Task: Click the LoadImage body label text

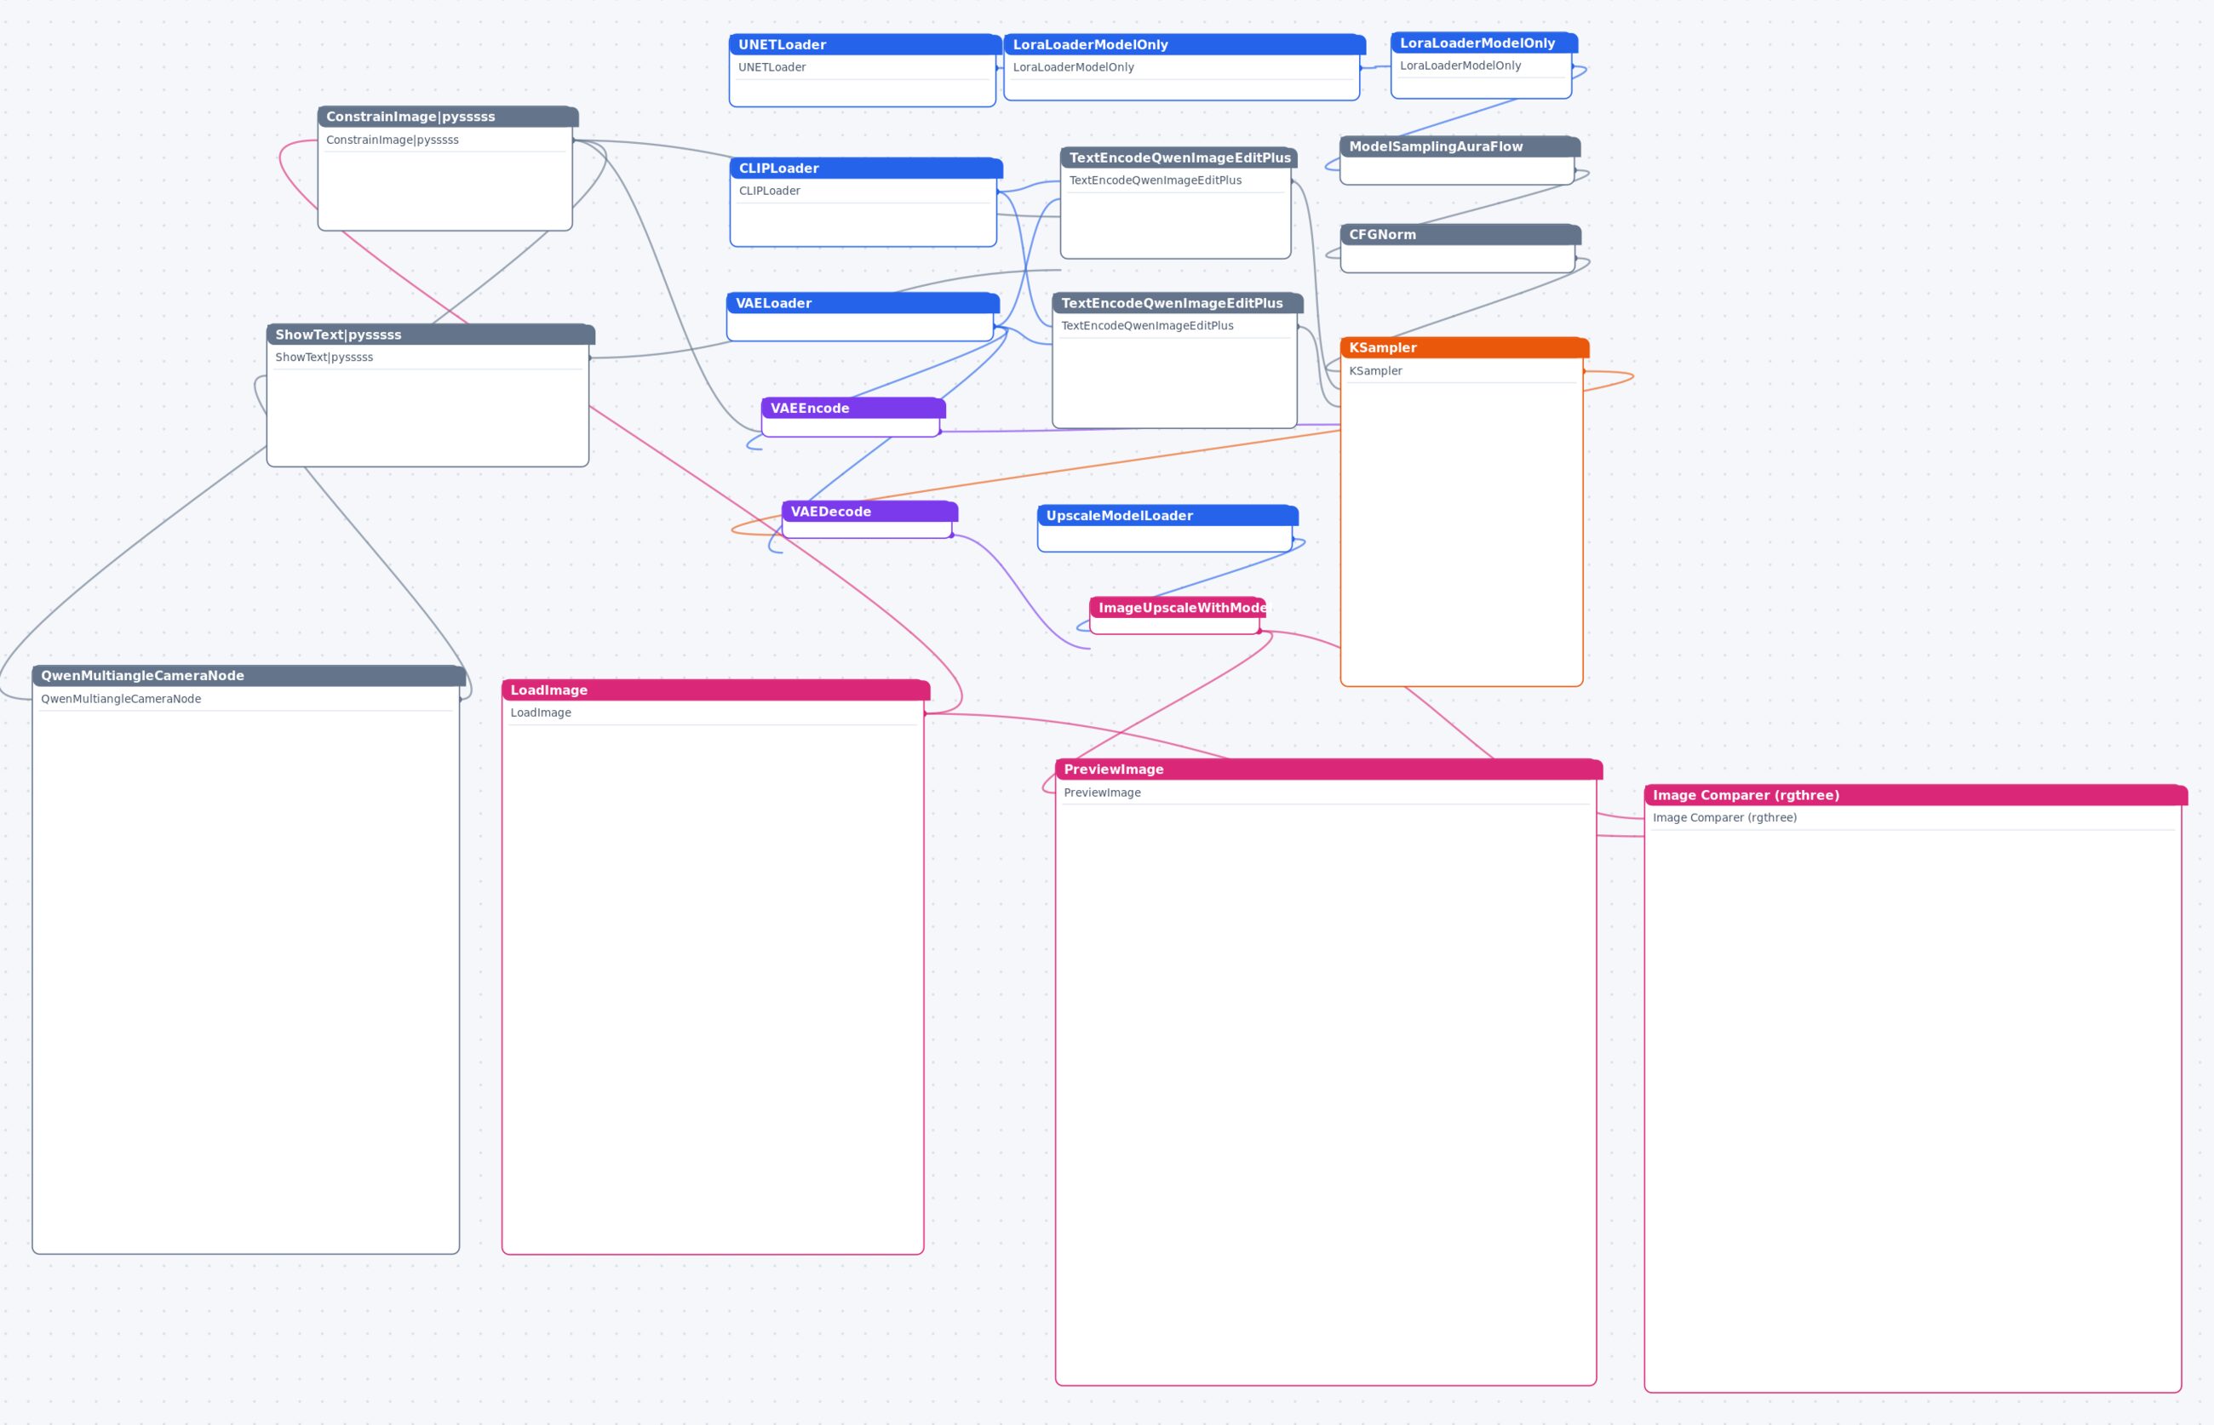Action: point(541,712)
